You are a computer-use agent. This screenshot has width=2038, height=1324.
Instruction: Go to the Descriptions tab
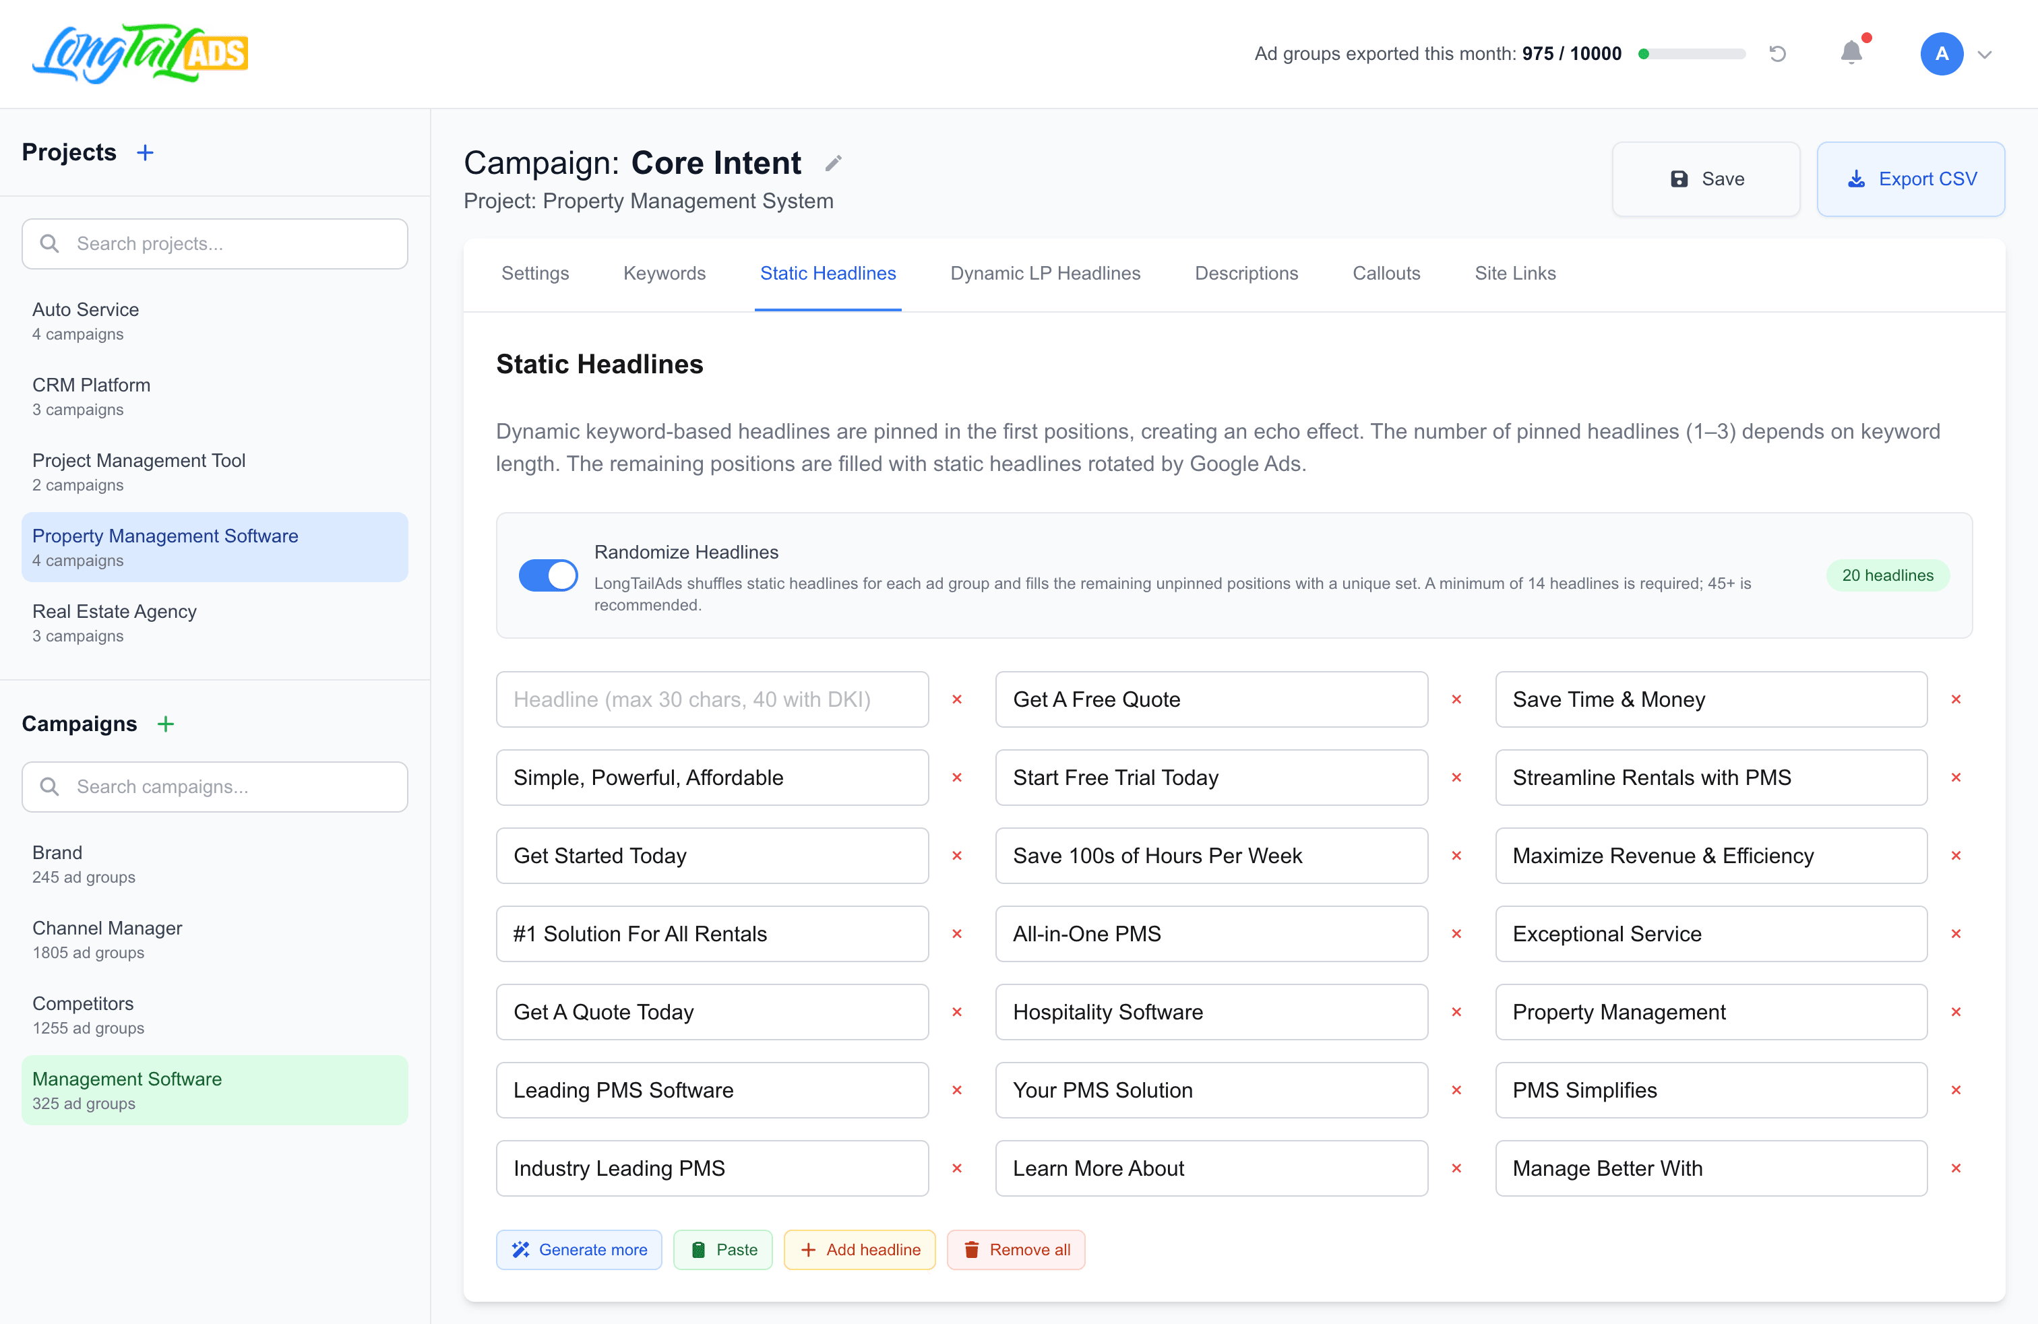[1247, 273]
